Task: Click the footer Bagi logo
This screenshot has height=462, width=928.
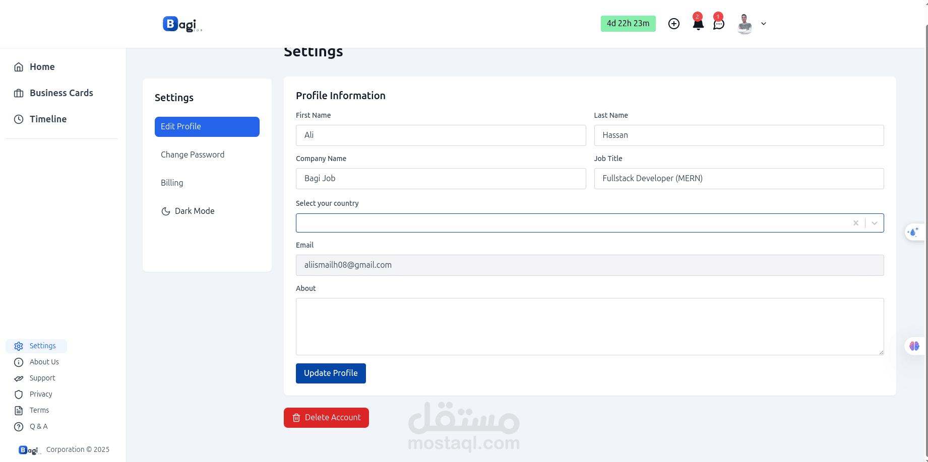Action: pos(29,450)
